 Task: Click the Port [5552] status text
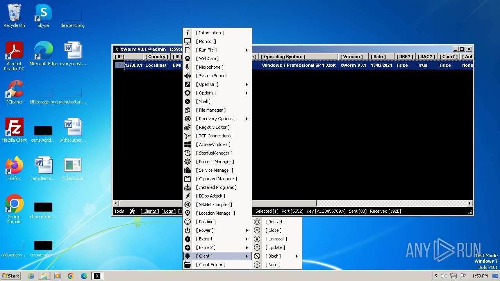pyautogui.click(x=293, y=211)
